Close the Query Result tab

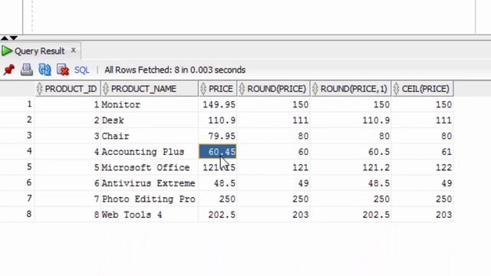pyautogui.click(x=73, y=50)
